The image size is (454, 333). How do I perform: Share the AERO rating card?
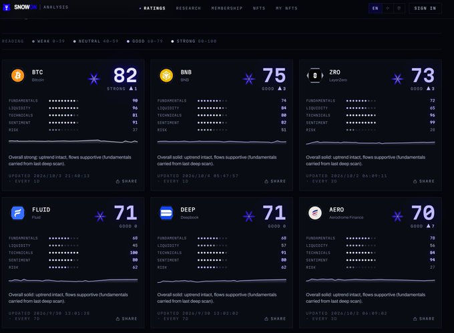424,319
